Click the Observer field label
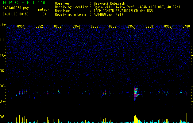The height and width of the screenshot is (123, 193). point(62,3)
